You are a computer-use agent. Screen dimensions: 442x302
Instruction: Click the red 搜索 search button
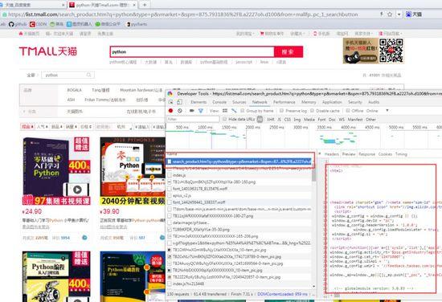289,52
